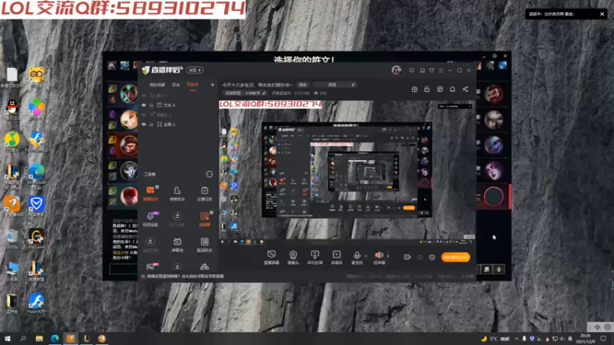Edit the field with pencil icon near title
The image size is (614, 345).
coord(335,84)
